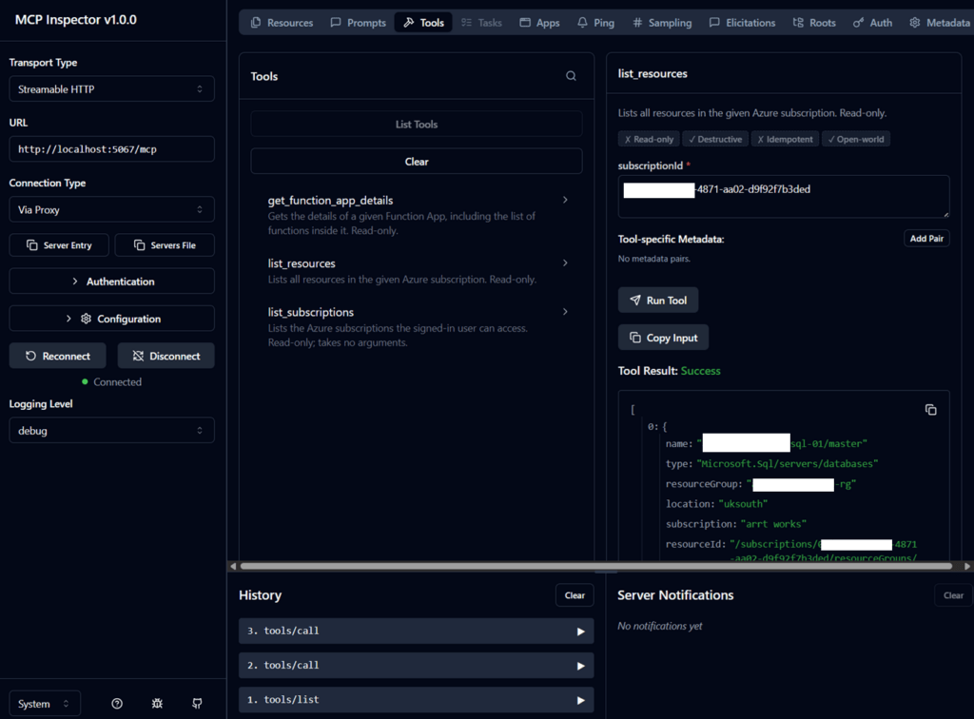The image size is (974, 719).
Task: Click the Microsoft.Sql/servers/databases type value
Action: (787, 464)
